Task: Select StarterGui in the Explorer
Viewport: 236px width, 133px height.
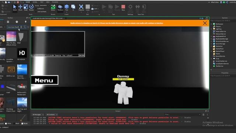Action: pos(219,46)
